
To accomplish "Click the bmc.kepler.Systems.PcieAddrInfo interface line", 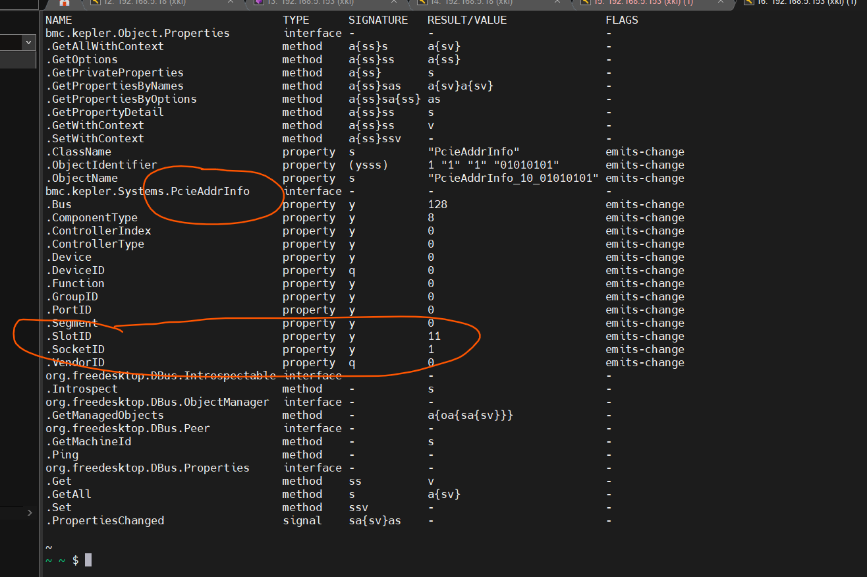I will pyautogui.click(x=148, y=192).
